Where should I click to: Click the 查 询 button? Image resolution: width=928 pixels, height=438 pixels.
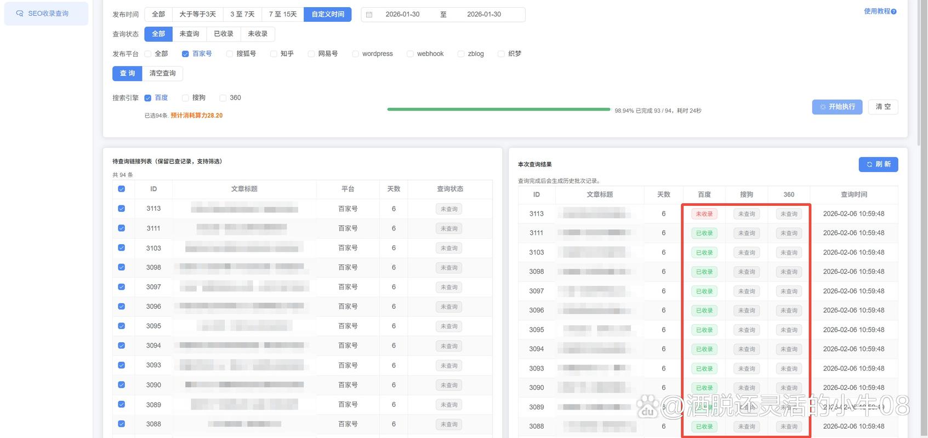(x=127, y=73)
